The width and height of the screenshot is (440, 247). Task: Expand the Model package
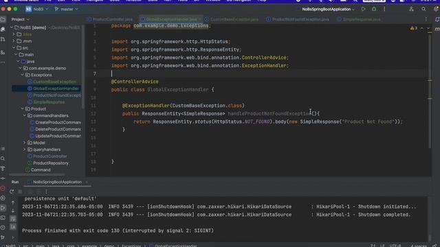pyautogui.click(x=25, y=143)
